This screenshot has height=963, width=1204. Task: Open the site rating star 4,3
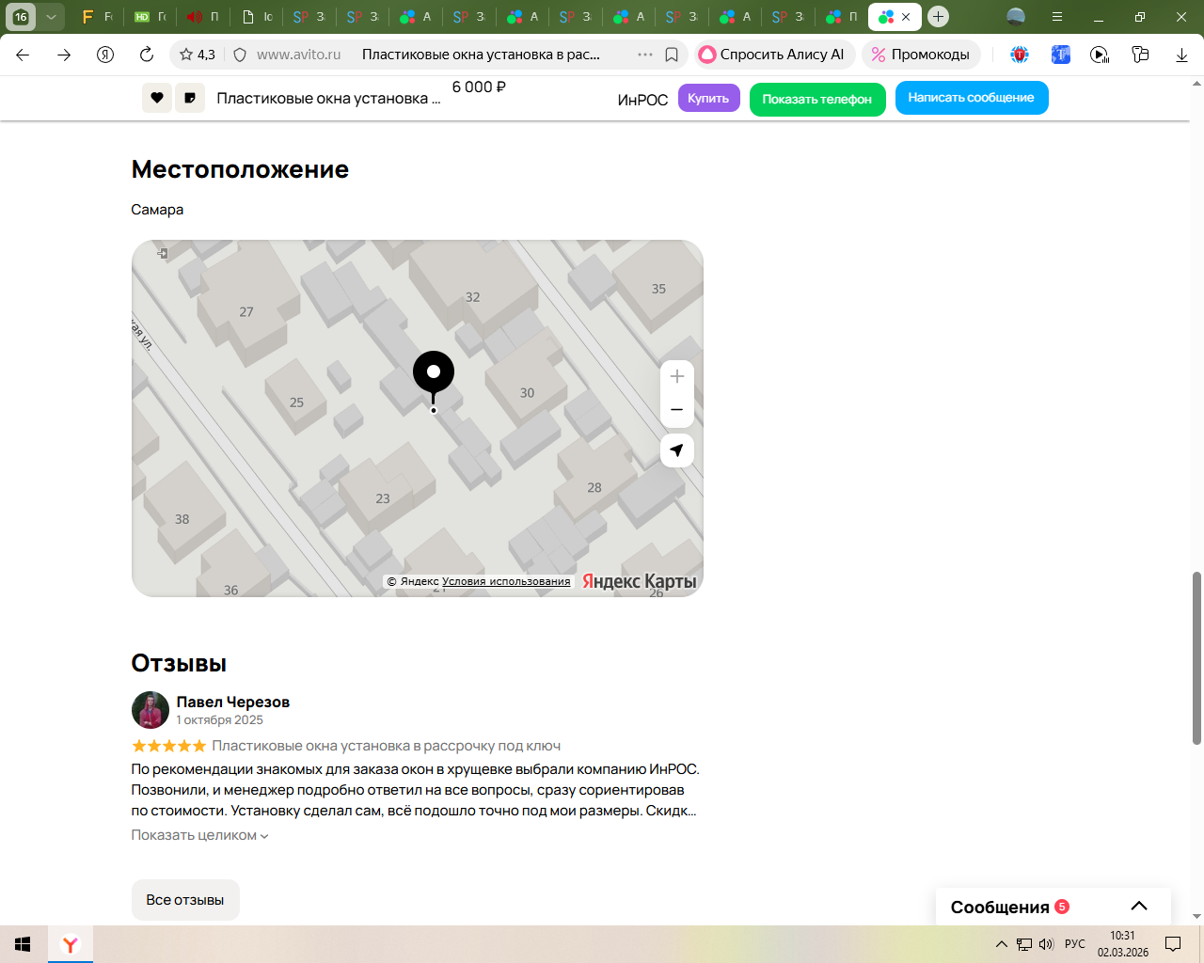tap(198, 55)
